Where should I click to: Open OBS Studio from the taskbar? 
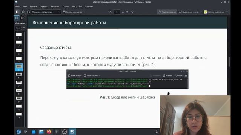(64, 132)
